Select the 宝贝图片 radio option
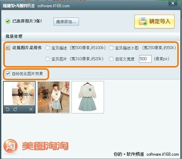Screen dimensions: 182x159 [48, 59]
